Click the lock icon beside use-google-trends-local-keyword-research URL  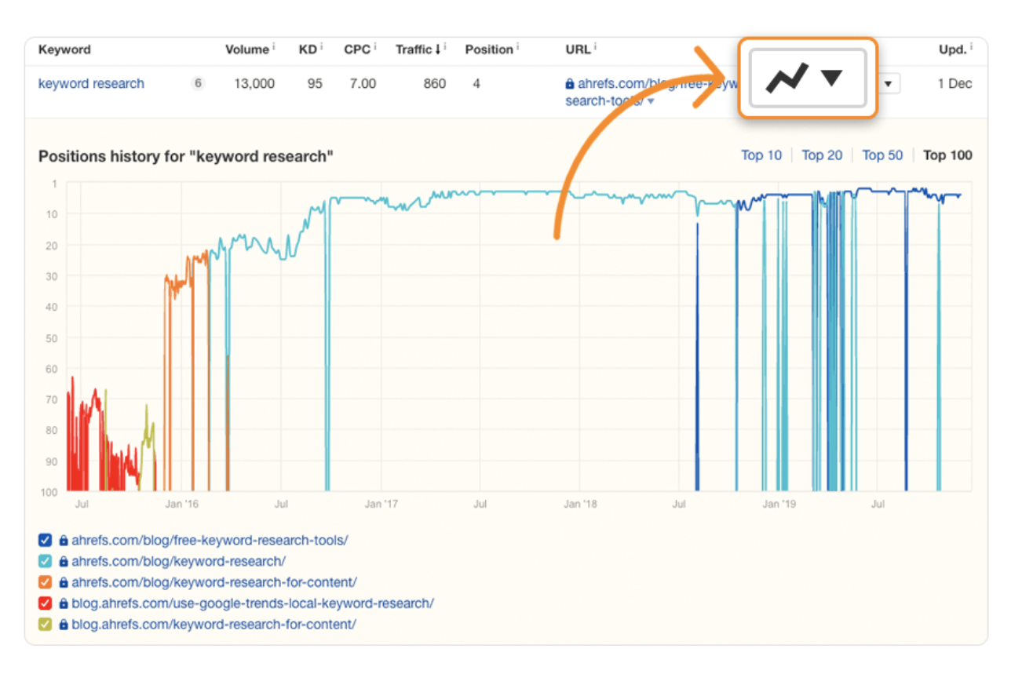62,603
